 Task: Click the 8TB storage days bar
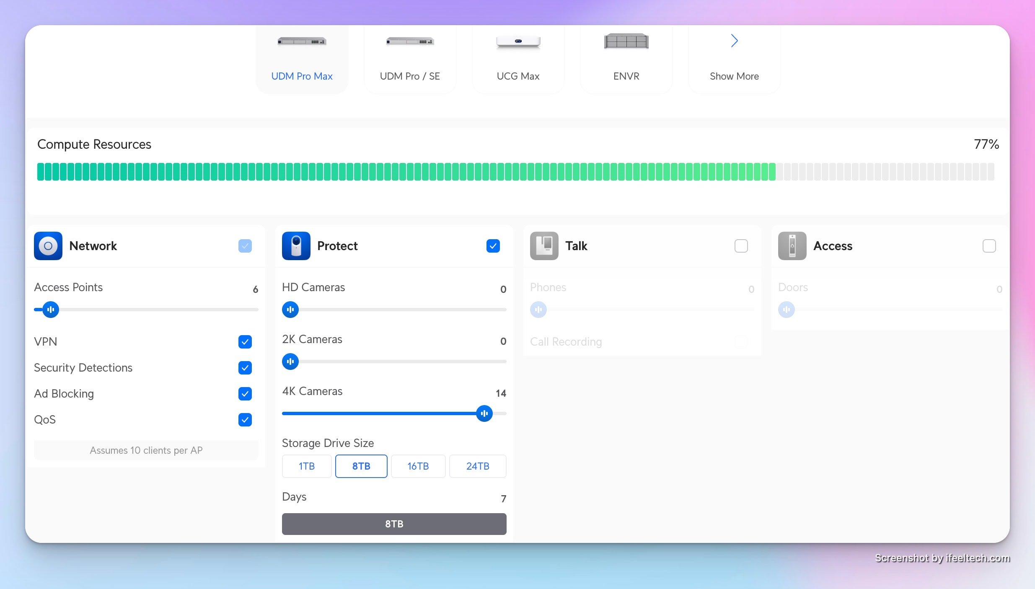tap(394, 524)
